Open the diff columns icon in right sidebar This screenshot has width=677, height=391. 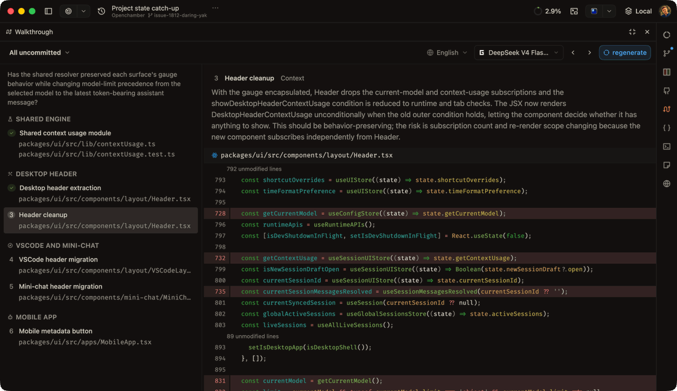tap(667, 72)
